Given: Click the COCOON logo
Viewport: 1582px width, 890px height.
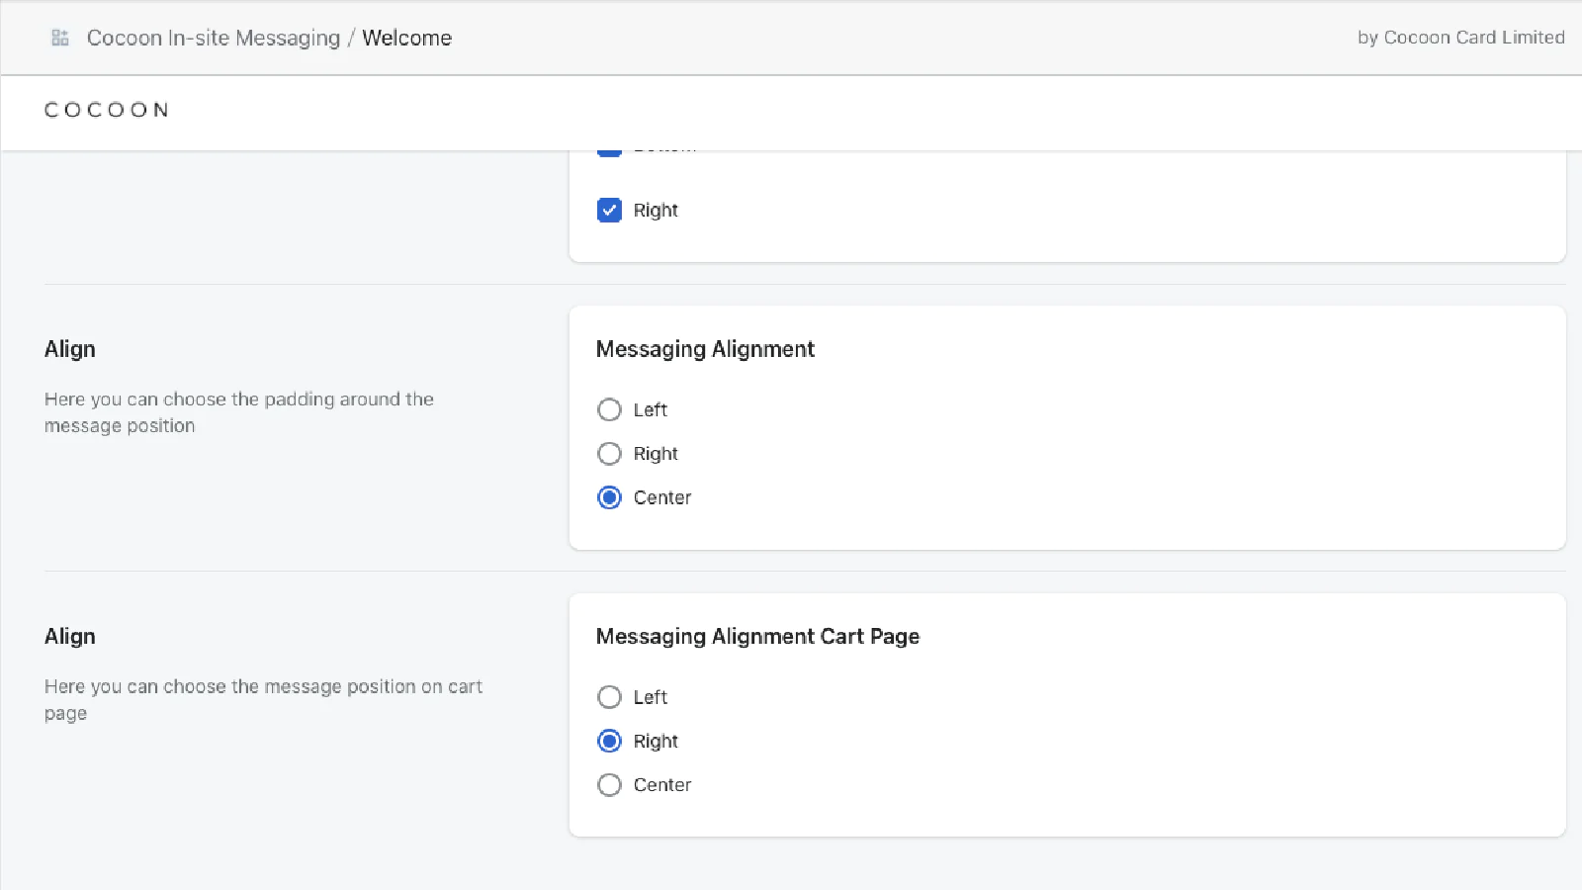Looking at the screenshot, I should pos(107,110).
